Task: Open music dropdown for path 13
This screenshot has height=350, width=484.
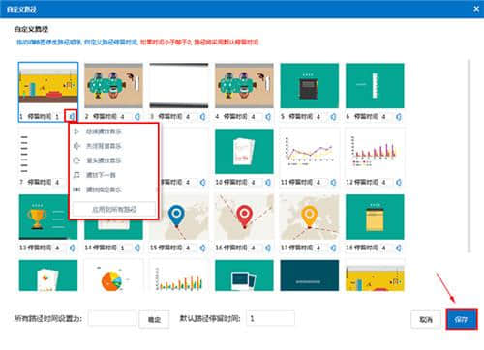Action: point(72,248)
